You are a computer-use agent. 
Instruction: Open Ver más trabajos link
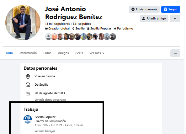pos(45,131)
